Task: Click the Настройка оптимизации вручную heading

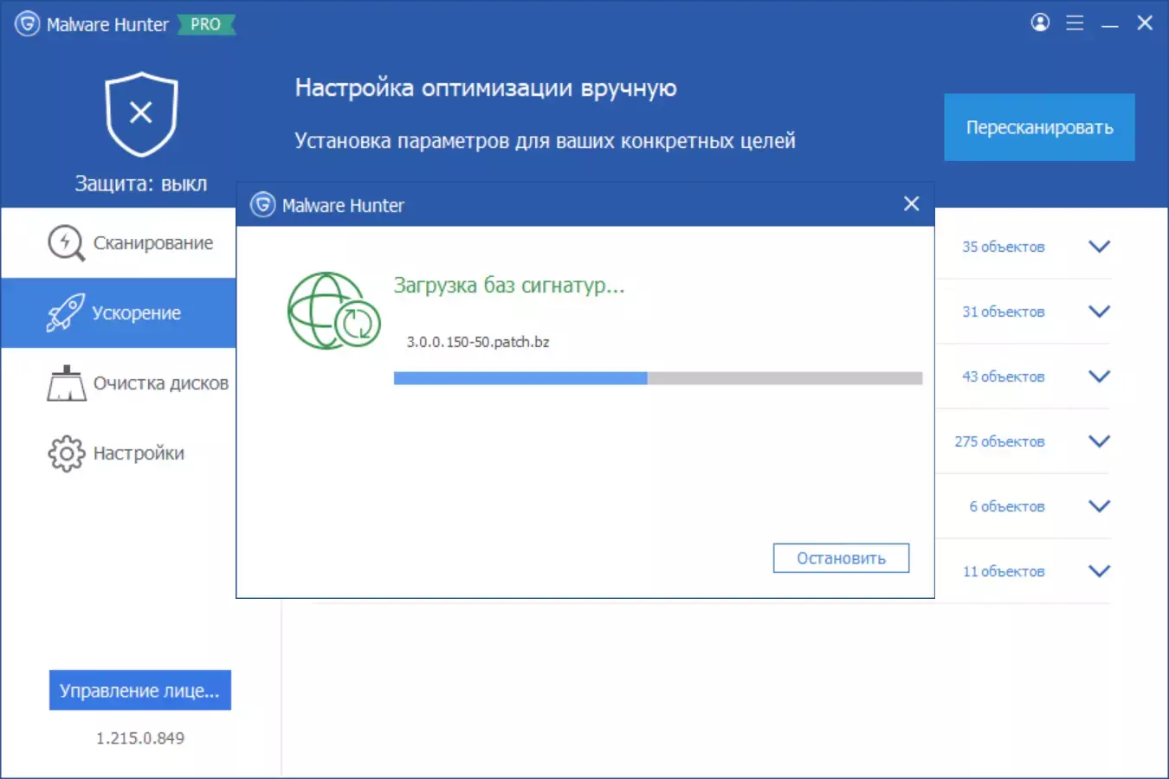Action: click(x=486, y=87)
